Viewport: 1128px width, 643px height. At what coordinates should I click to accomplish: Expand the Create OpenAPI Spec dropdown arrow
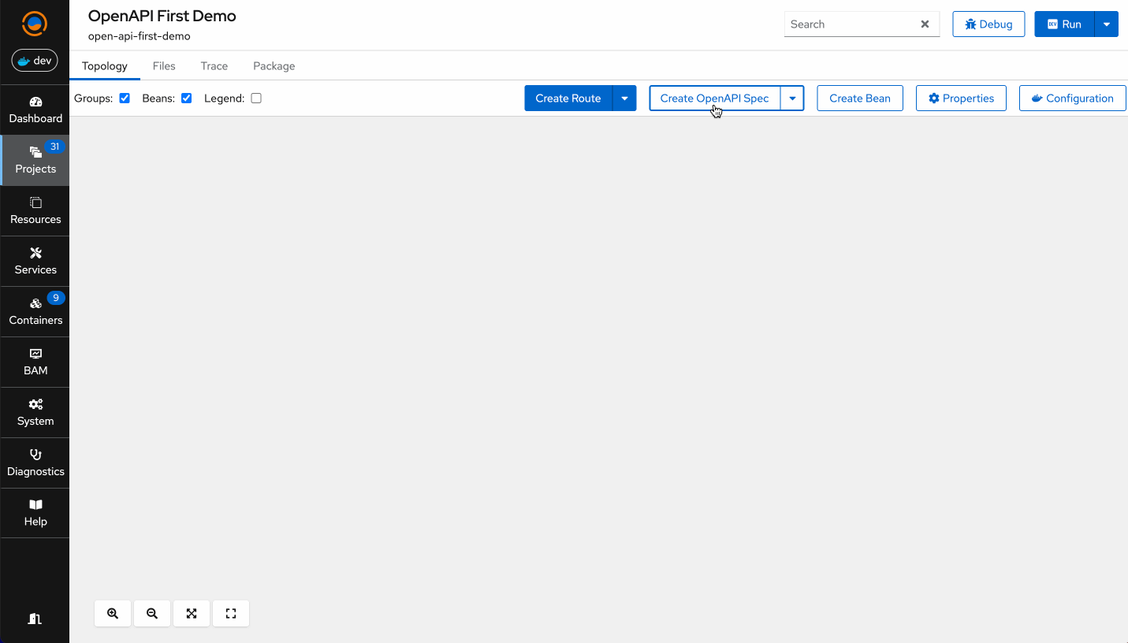[792, 98]
